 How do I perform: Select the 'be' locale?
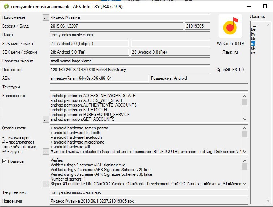pos(253,29)
